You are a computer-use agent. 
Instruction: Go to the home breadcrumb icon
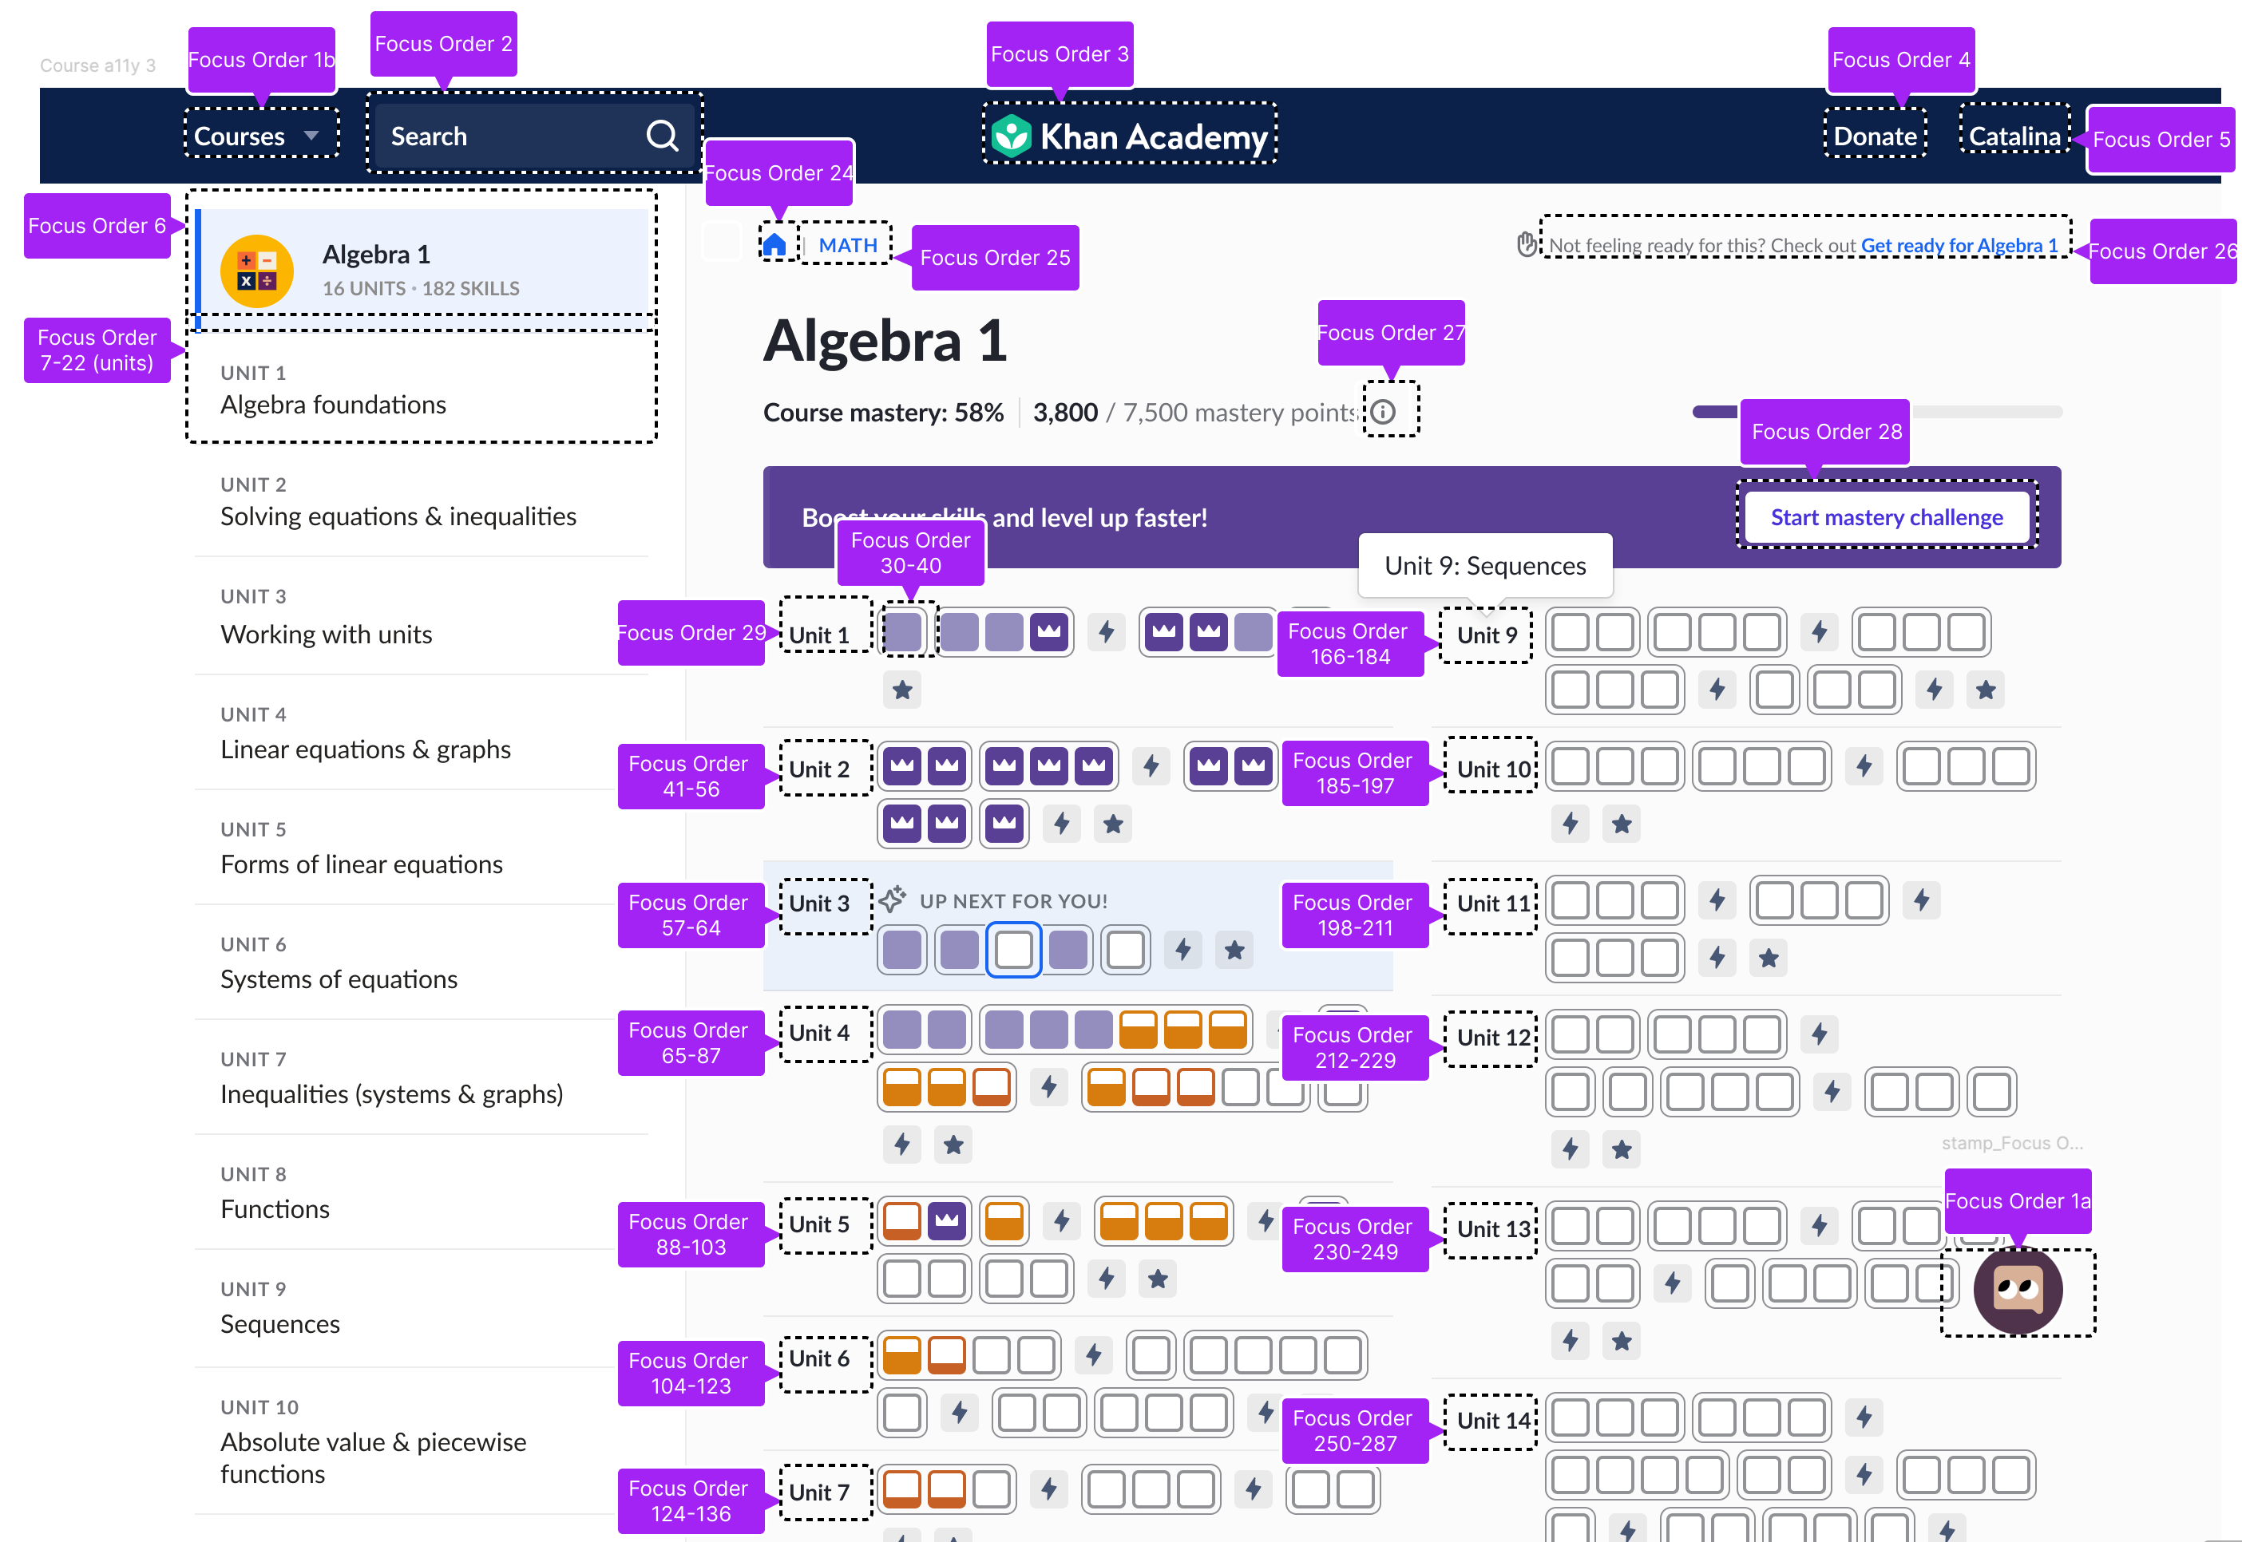(x=775, y=245)
